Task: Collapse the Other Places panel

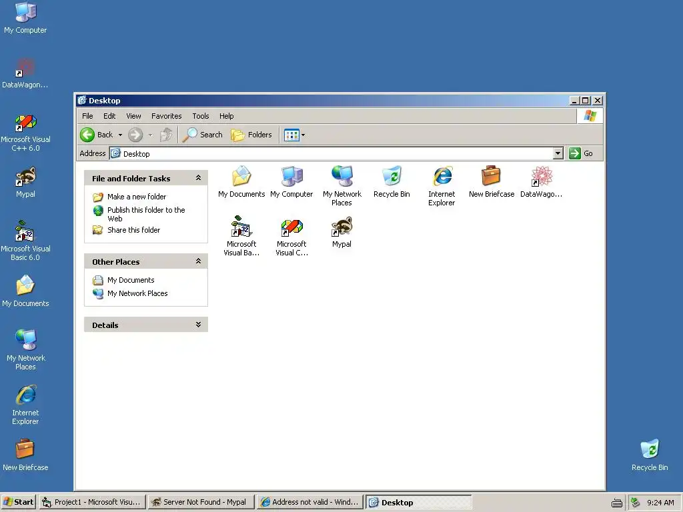Action: coord(198,261)
